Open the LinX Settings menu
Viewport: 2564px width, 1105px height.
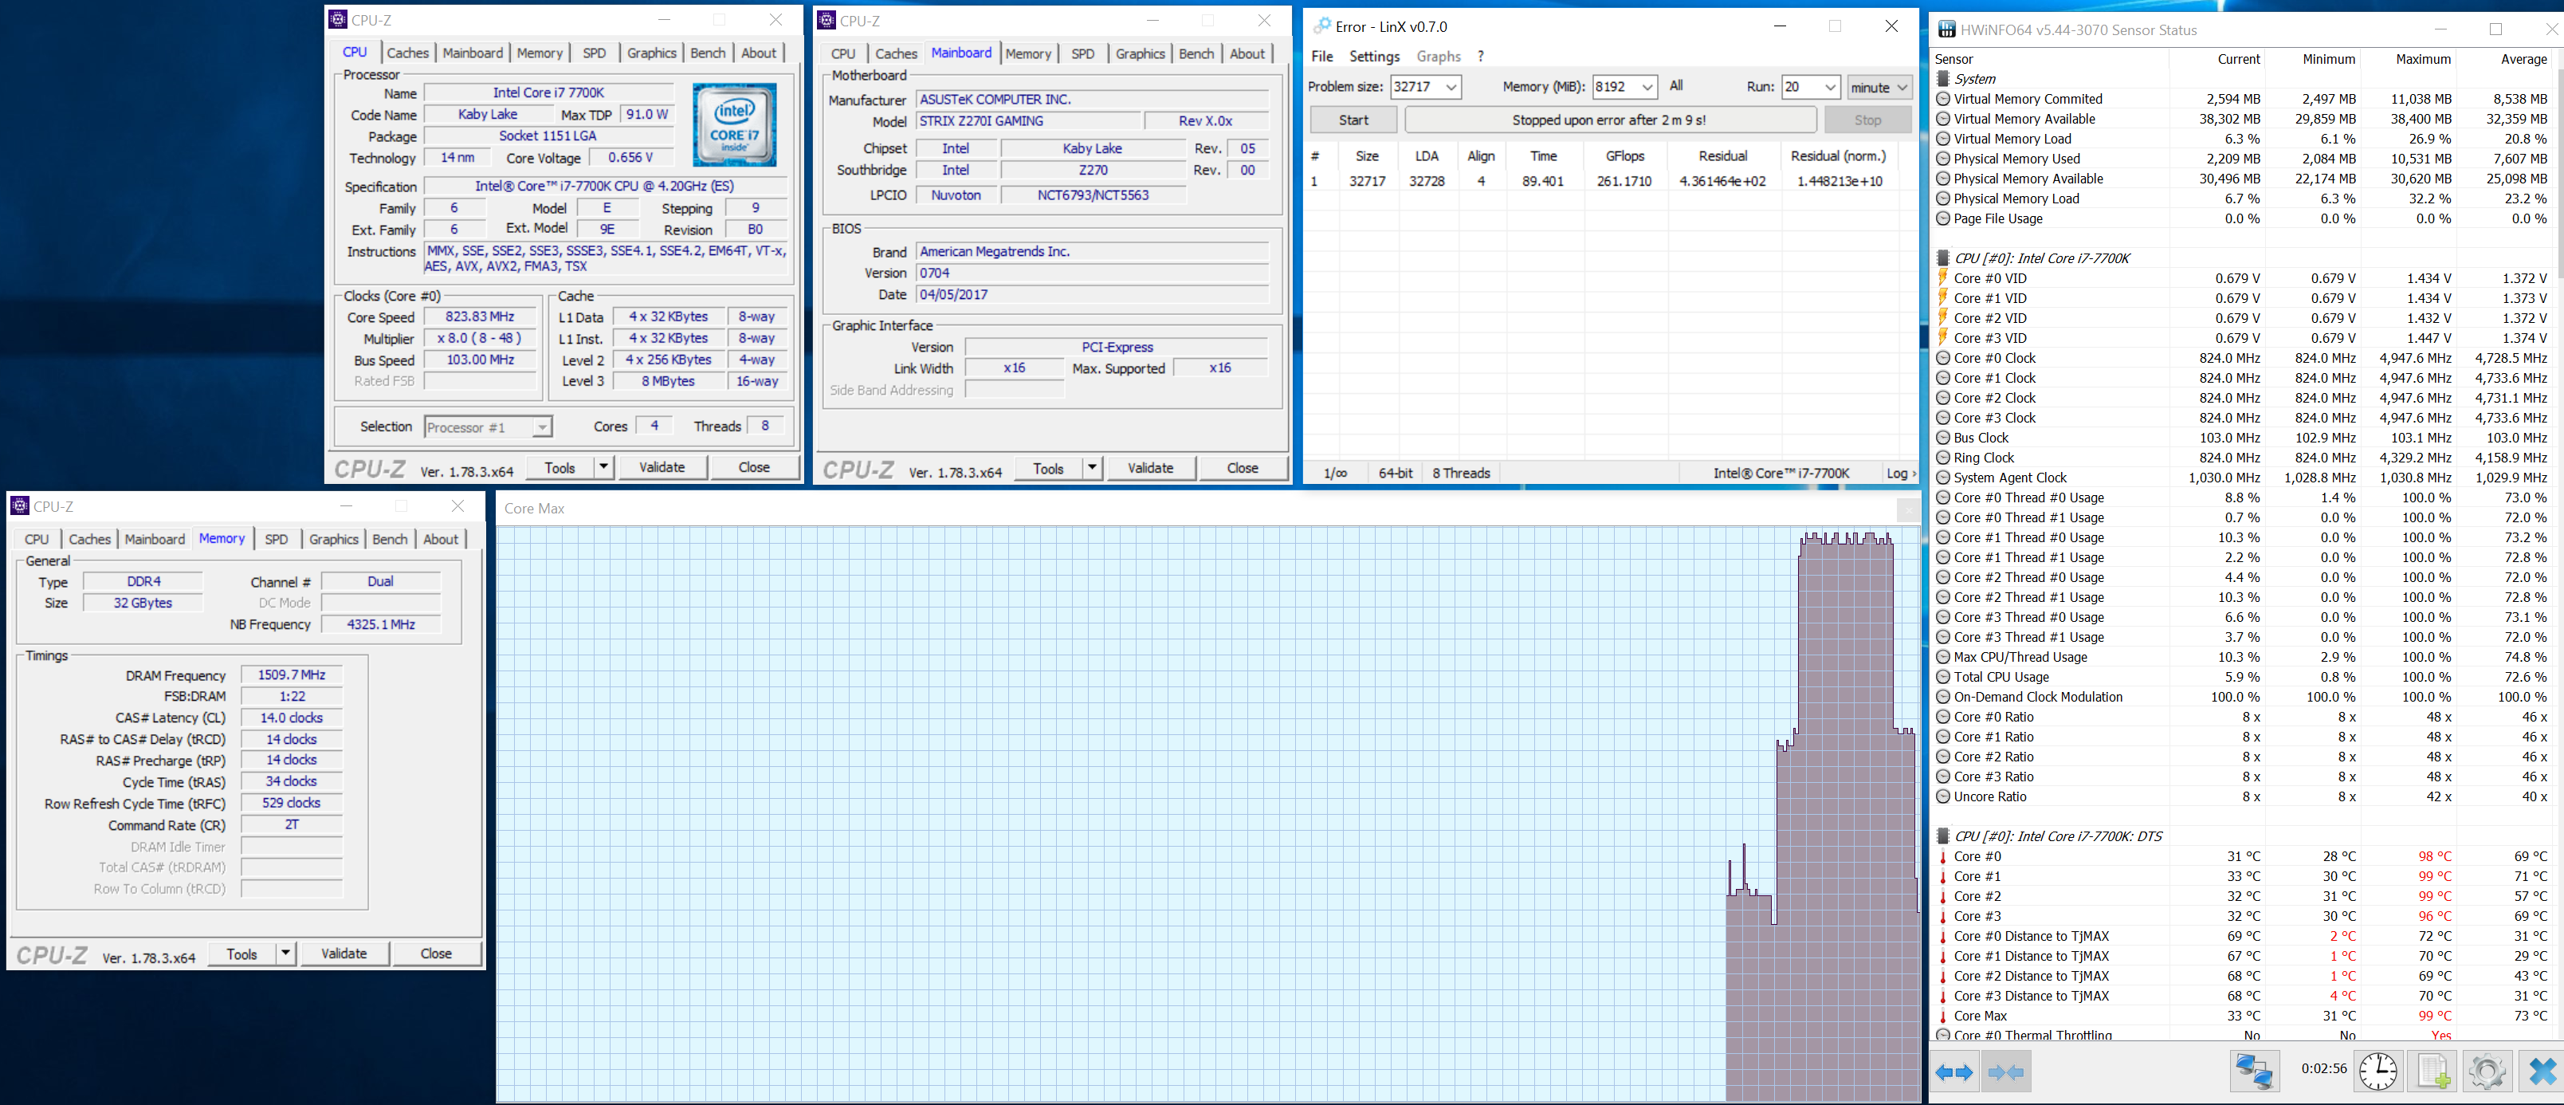(x=1375, y=56)
